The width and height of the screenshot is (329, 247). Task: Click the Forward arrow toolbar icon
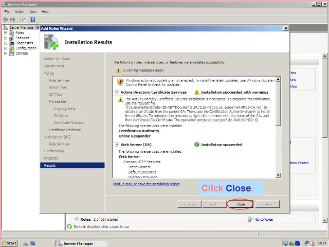tap(13, 20)
